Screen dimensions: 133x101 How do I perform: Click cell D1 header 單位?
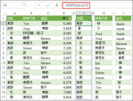point(64,18)
